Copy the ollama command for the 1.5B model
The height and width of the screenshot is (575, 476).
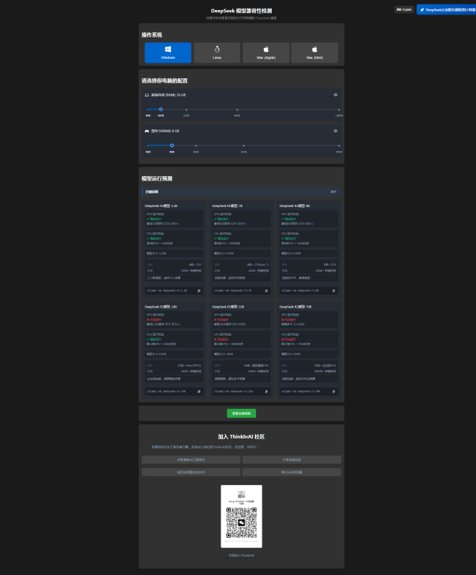[199, 290]
